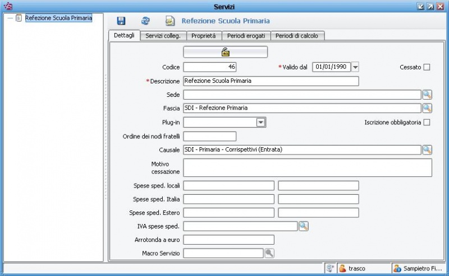Open the Fascia search magnifier
The height and width of the screenshot is (276, 449).
427,108
